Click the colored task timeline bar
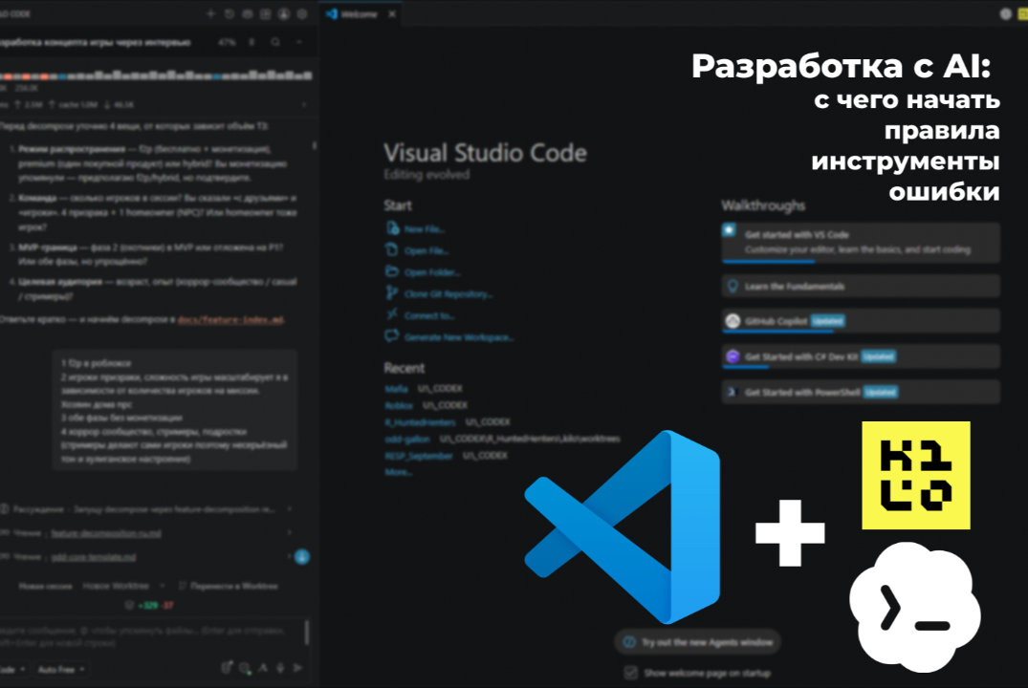The width and height of the screenshot is (1028, 688). pos(155,76)
